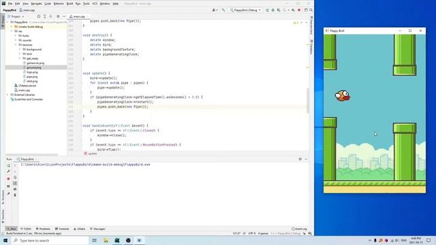The width and height of the screenshot is (436, 245).
Task: Open CMakeLists.txt in Project tree
Action: point(27,86)
